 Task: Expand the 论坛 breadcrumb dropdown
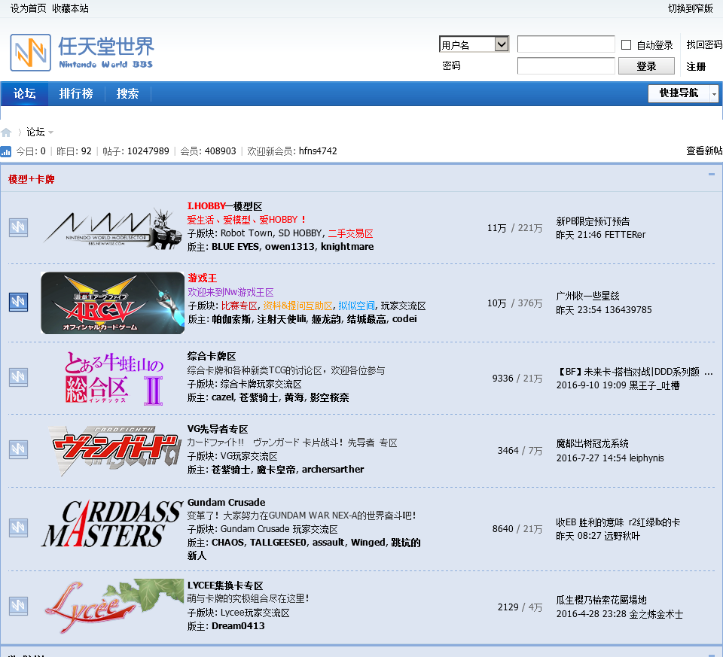click(x=50, y=132)
